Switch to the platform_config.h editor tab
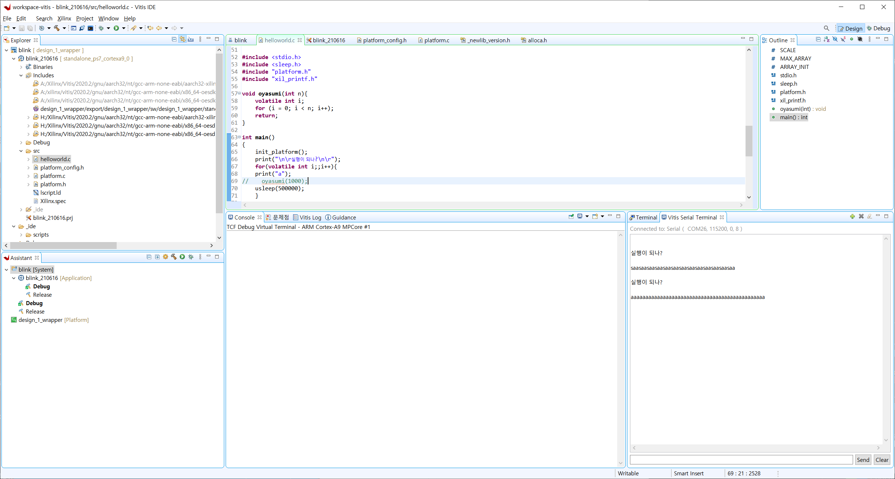Viewport: 895px width, 479px height. pyautogui.click(x=384, y=40)
